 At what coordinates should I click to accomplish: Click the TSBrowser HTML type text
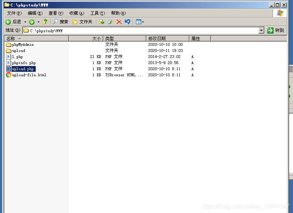pyautogui.click(x=124, y=75)
